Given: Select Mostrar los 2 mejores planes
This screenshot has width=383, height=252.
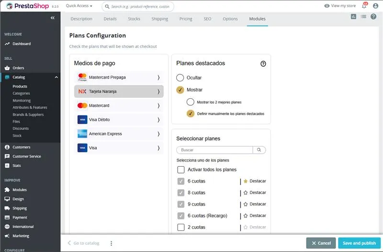Looking at the screenshot, I should point(190,102).
